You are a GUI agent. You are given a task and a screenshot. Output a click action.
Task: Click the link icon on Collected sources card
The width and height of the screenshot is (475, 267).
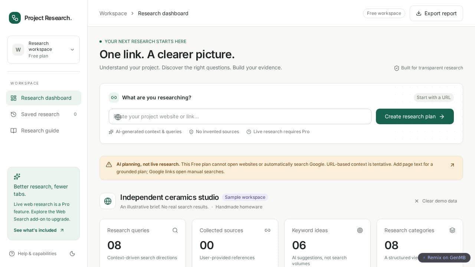(x=268, y=230)
